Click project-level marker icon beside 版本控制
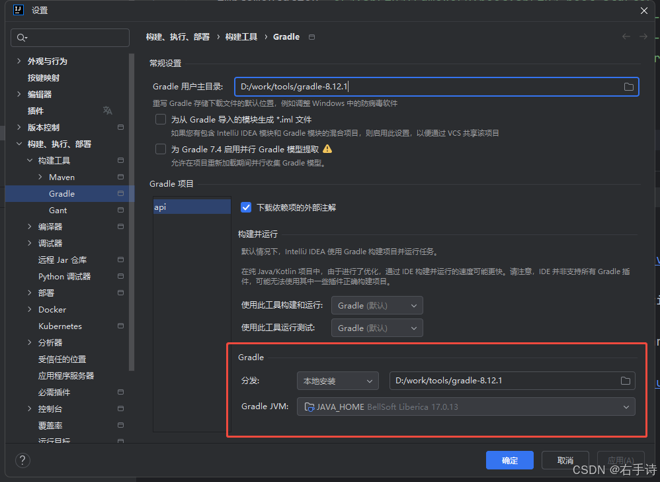 pyautogui.click(x=121, y=127)
